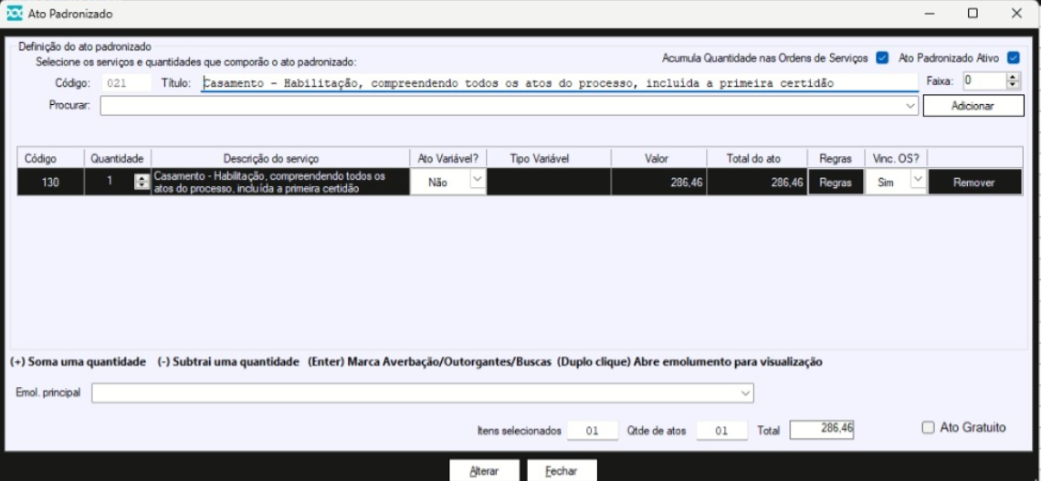This screenshot has width=1041, height=481.
Task: Click the Regras button in row 130
Action: (836, 183)
